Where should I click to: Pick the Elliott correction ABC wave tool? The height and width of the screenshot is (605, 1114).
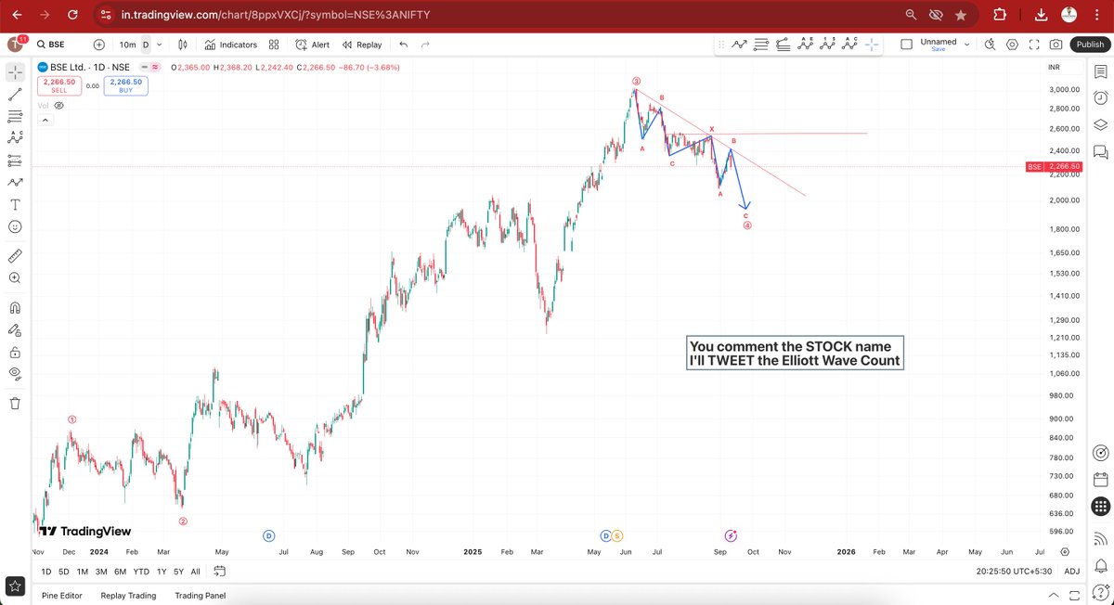[x=850, y=44]
